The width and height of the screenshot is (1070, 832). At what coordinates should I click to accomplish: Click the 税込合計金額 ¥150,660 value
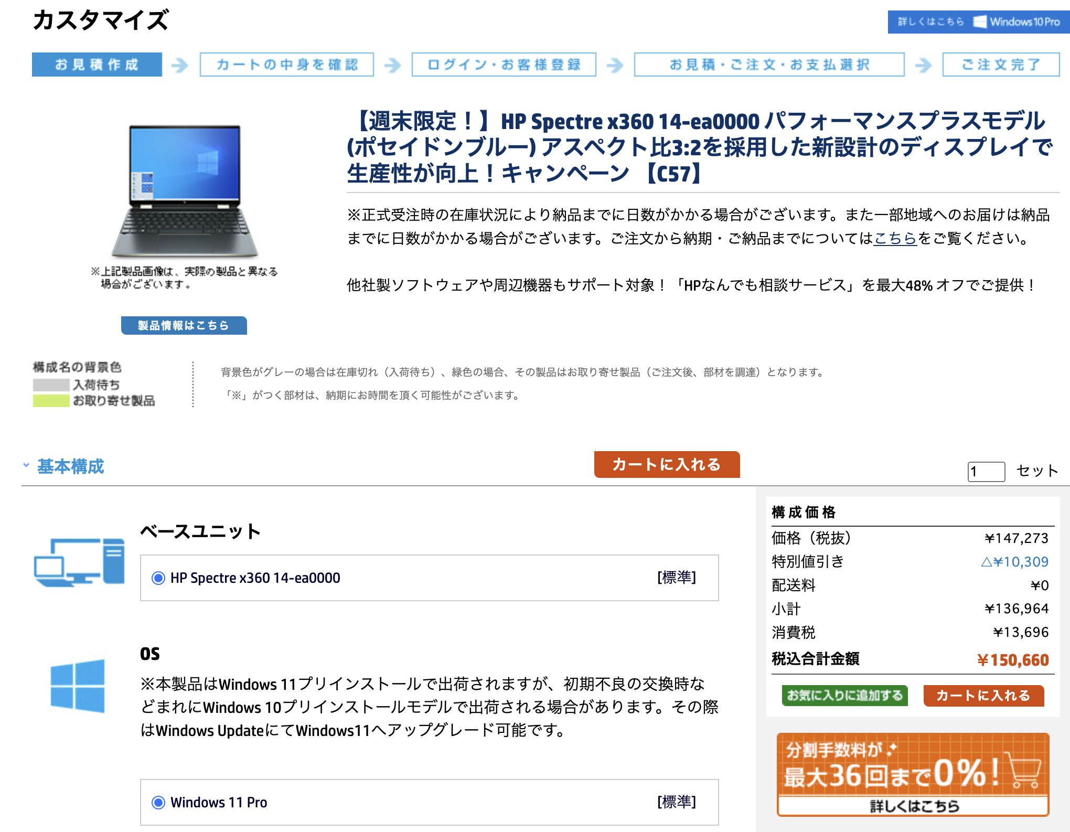tap(1013, 660)
